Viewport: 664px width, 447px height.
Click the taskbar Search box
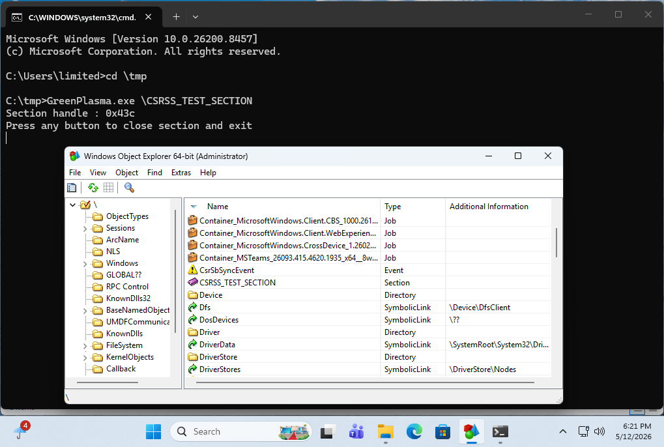coord(240,432)
